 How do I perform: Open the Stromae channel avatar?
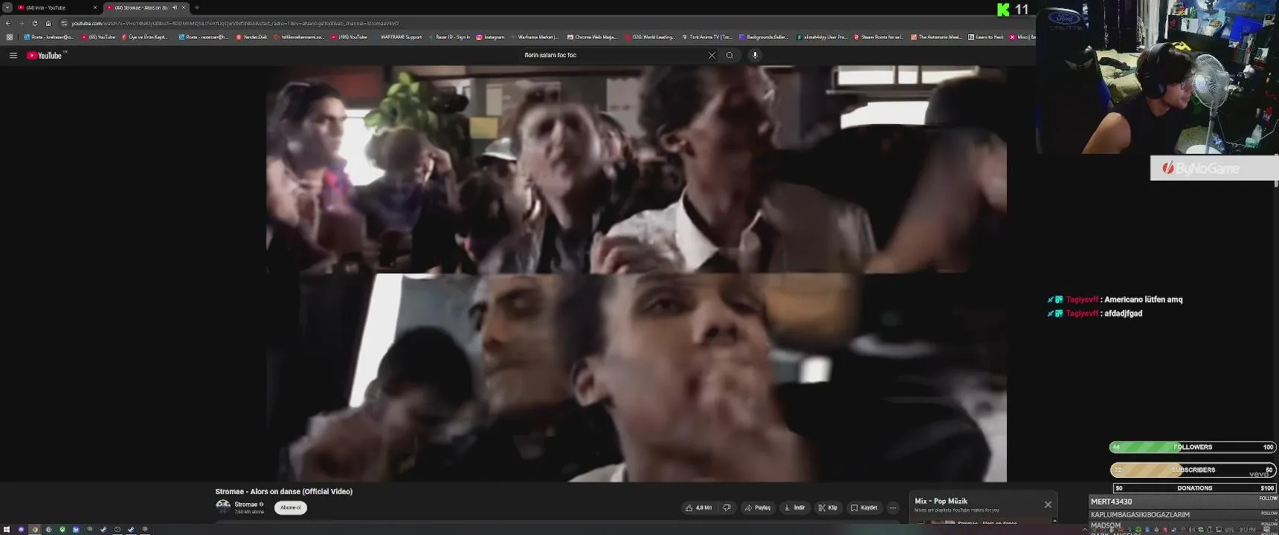coord(222,507)
